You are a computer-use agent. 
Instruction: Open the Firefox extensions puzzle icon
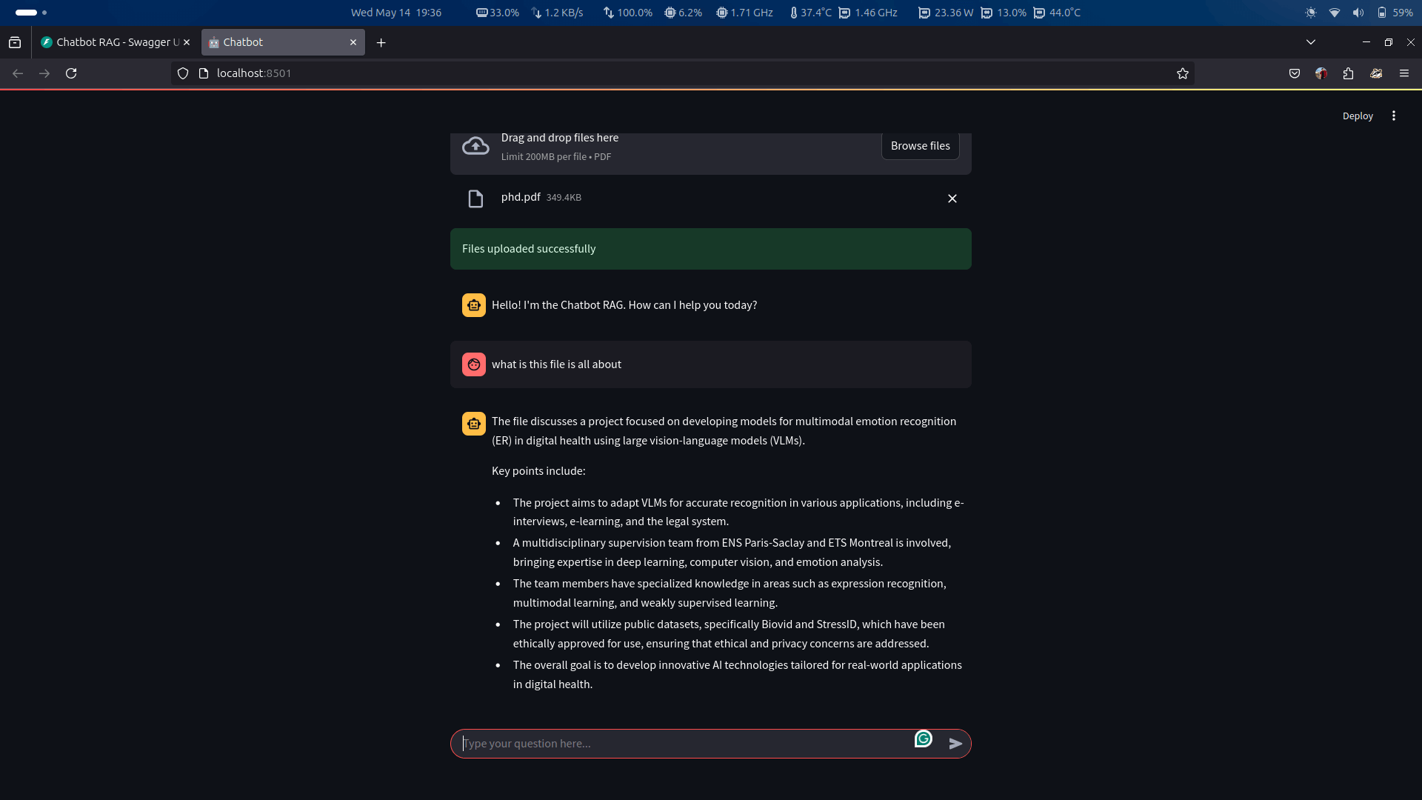click(x=1348, y=73)
